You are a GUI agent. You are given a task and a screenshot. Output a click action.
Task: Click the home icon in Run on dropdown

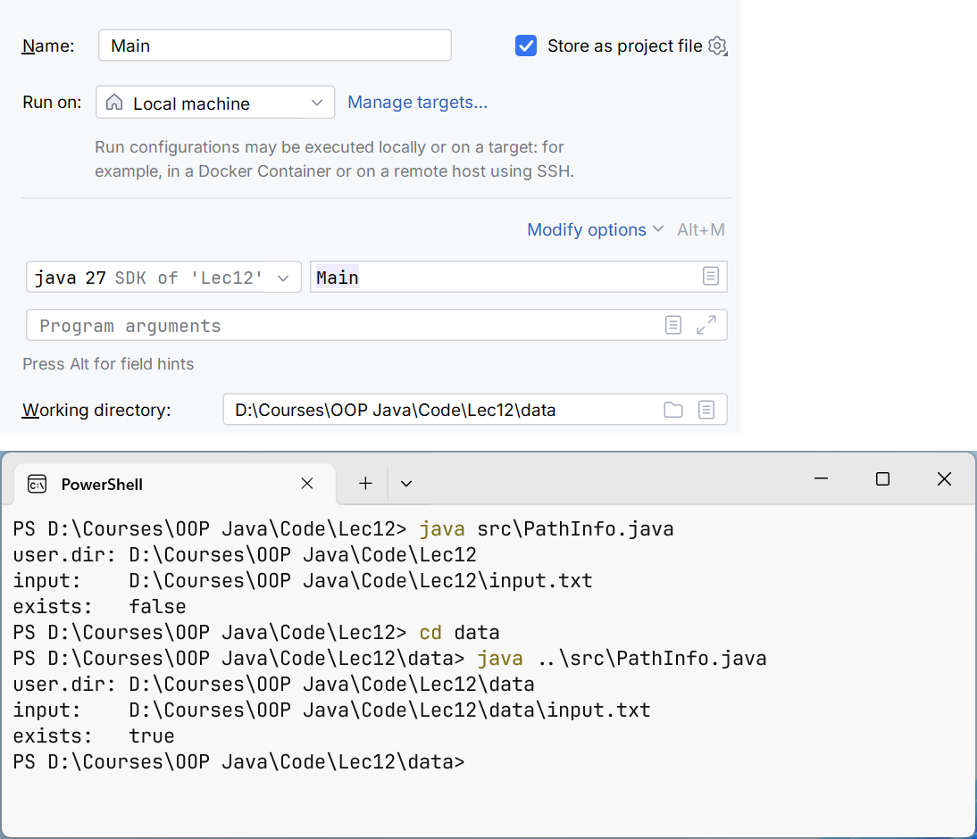114,102
